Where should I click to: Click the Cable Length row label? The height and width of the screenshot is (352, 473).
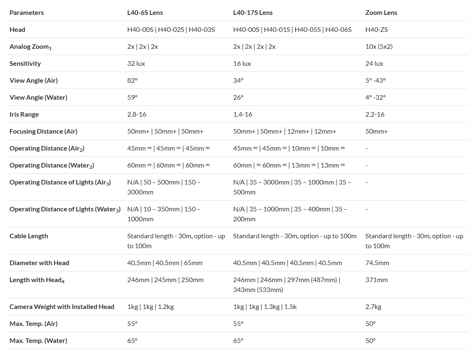point(29,236)
